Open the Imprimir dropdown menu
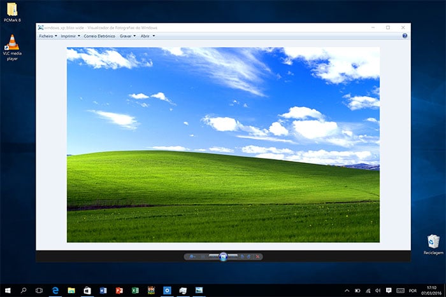 click(70, 36)
